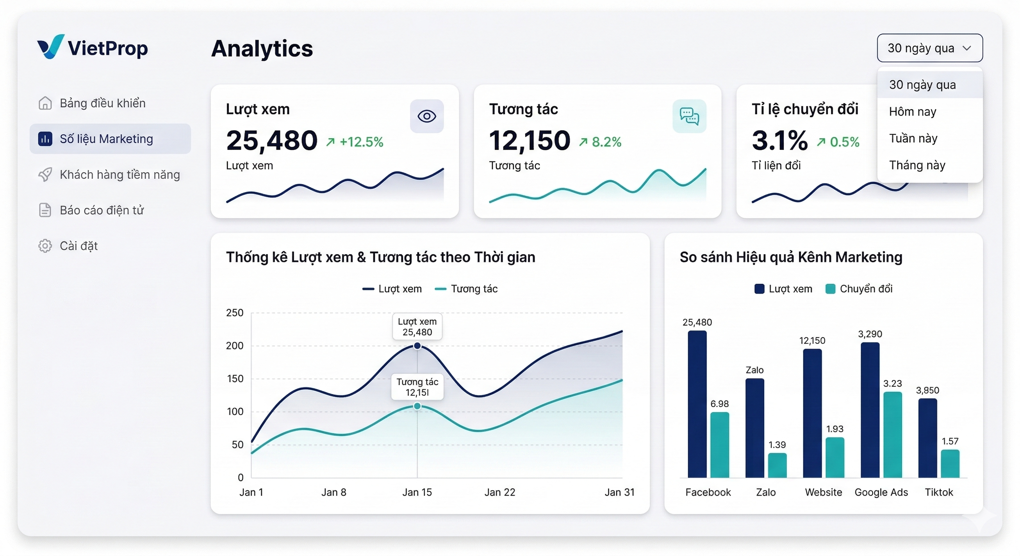Click the Tuần này option
Viewport: 1020px width, 556px height.
[x=914, y=138]
